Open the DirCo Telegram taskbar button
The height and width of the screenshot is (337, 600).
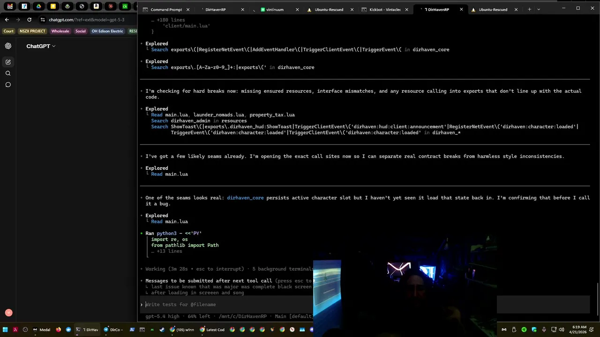113,330
